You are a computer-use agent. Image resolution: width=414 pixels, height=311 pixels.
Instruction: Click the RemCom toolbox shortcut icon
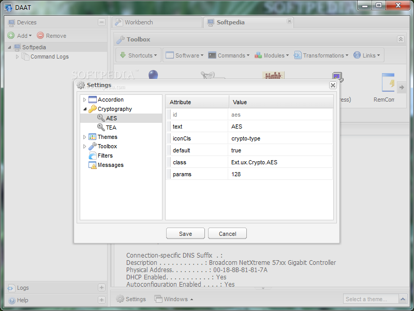click(x=388, y=82)
